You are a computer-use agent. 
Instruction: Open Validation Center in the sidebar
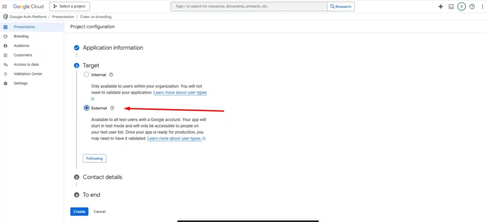[28, 74]
